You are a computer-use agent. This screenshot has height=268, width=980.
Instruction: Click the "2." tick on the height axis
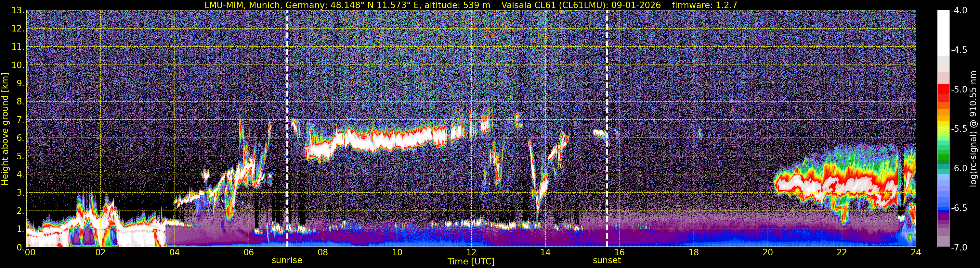coord(20,211)
